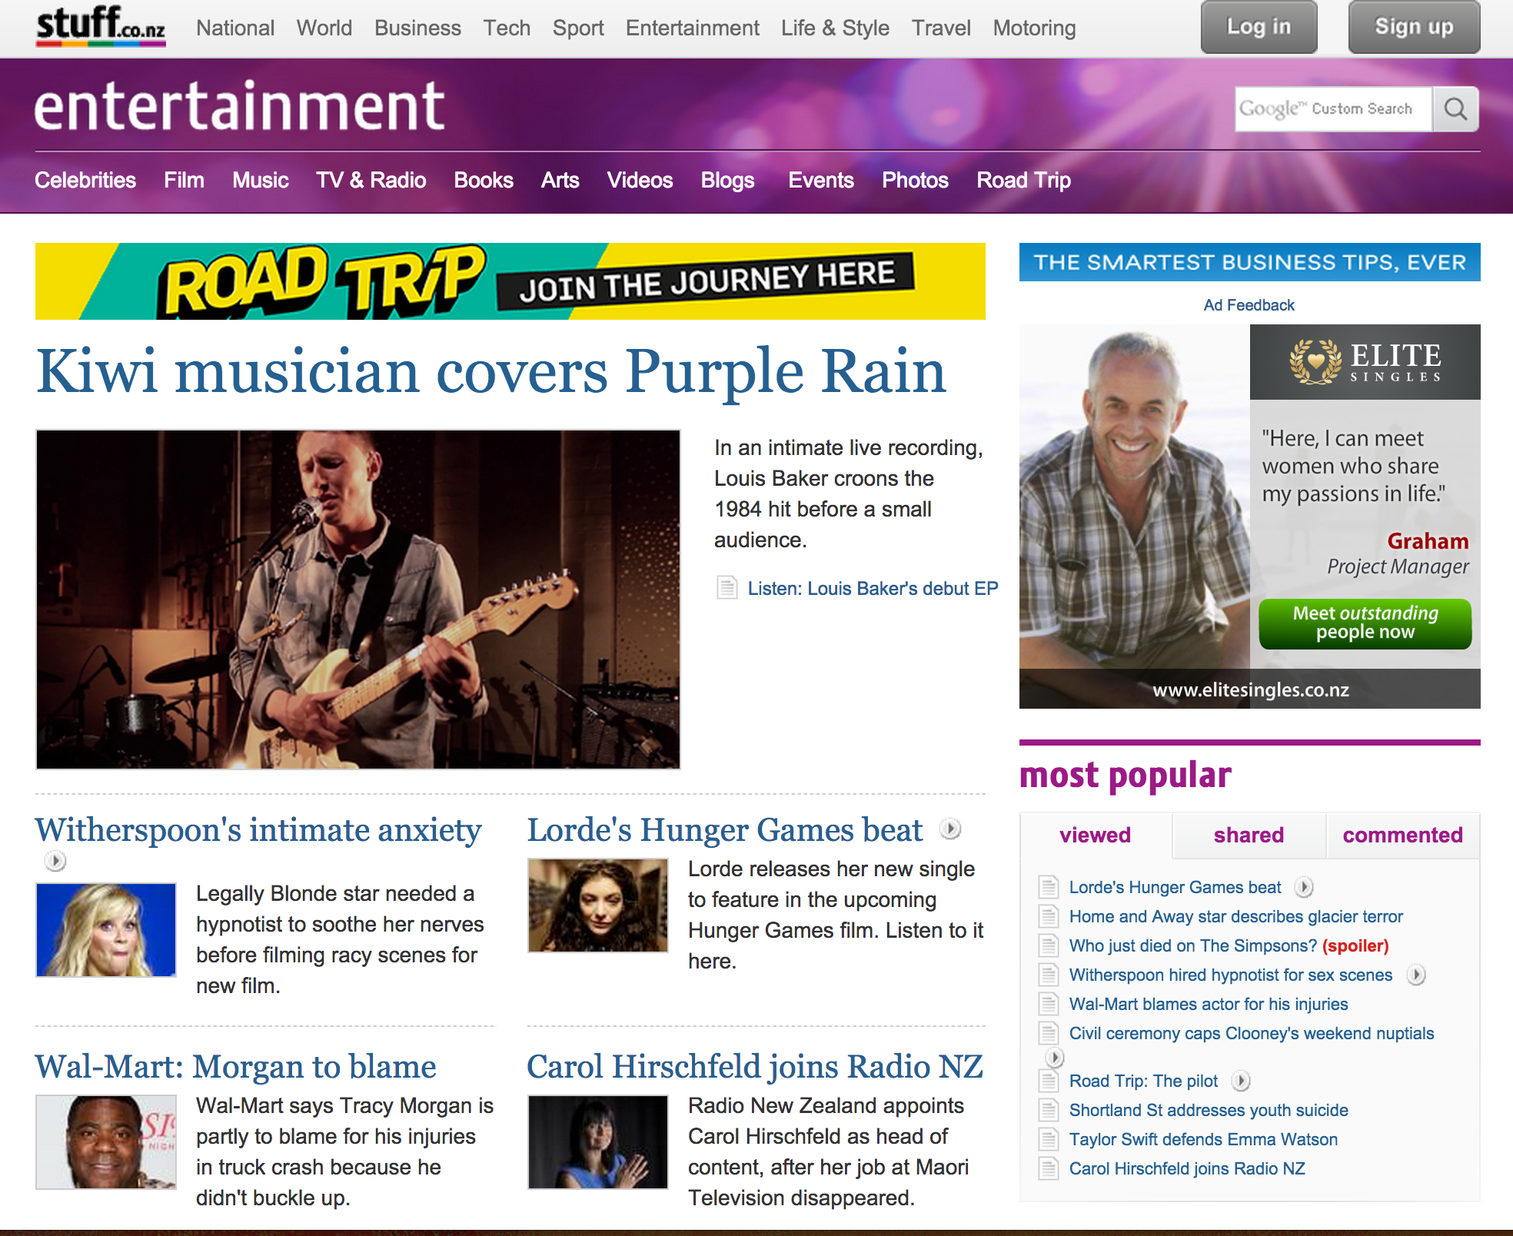Click the stuff.co.nz logo
Screen dimensions: 1513x1236
(101, 26)
